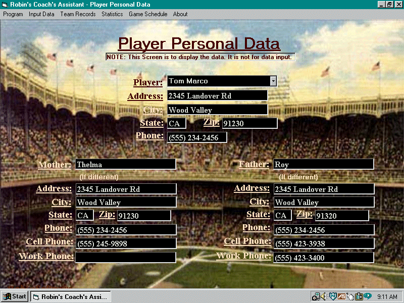404x303 pixels.
Task: Click the Father's State field
Action: (x=282, y=216)
